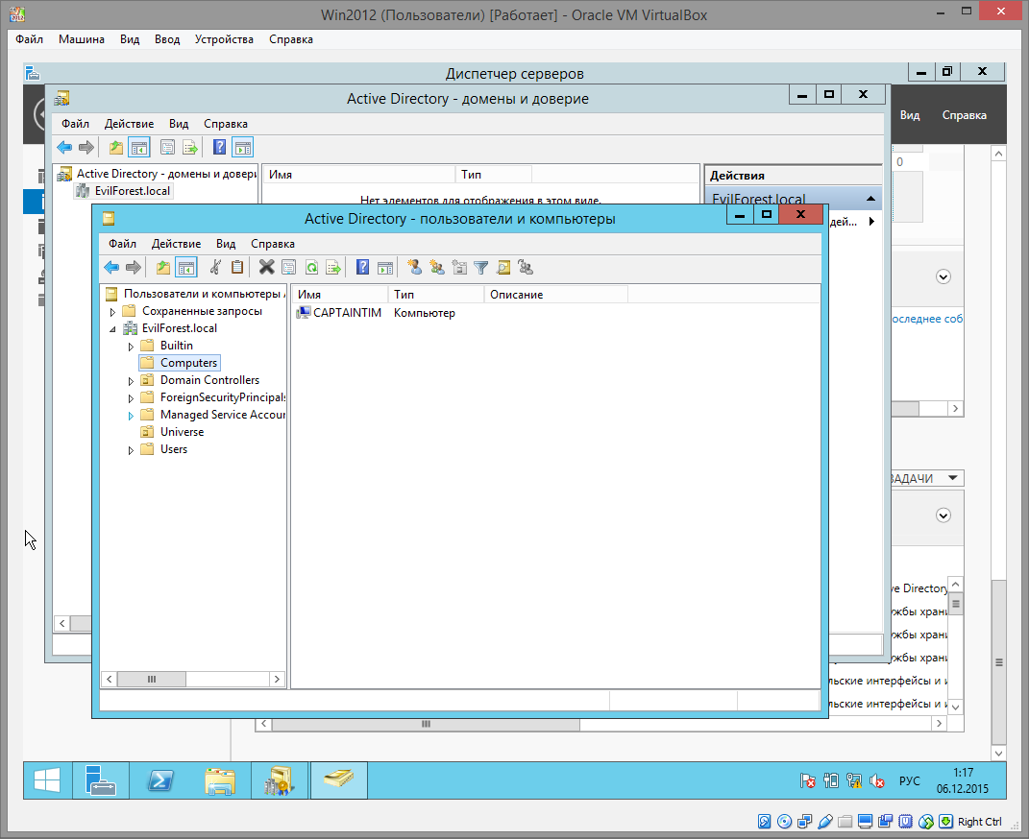The width and height of the screenshot is (1029, 839).
Task: Expand Сохраненные запросы tree node
Action: click(112, 312)
